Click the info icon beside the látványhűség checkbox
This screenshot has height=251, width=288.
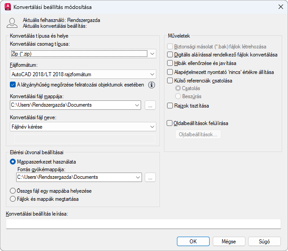[151, 85]
